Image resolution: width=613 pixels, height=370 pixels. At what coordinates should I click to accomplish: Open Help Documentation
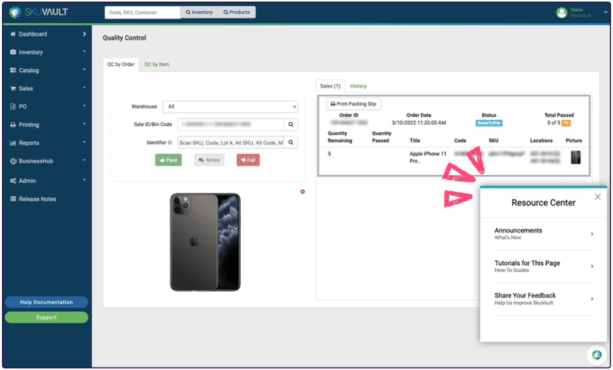pos(47,302)
